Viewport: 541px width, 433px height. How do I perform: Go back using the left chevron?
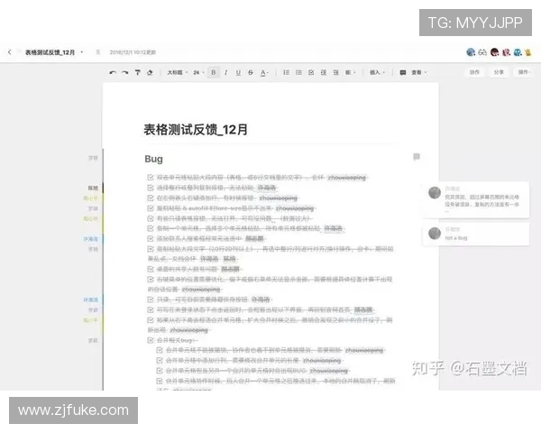coord(10,52)
